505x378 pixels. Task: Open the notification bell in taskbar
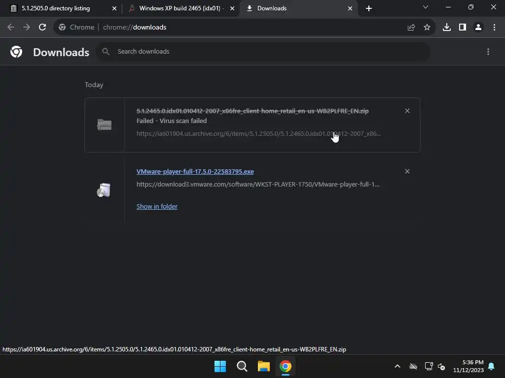491,366
